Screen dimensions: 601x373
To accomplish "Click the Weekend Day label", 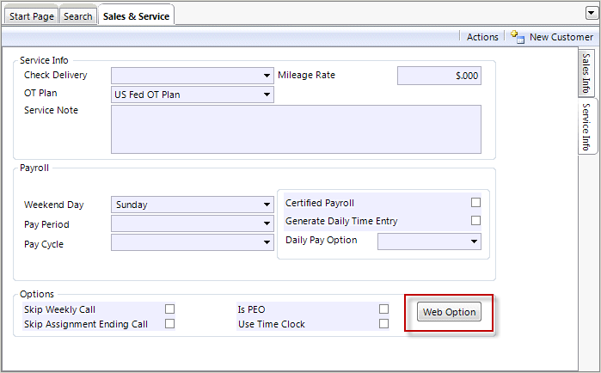I will coord(53,205).
